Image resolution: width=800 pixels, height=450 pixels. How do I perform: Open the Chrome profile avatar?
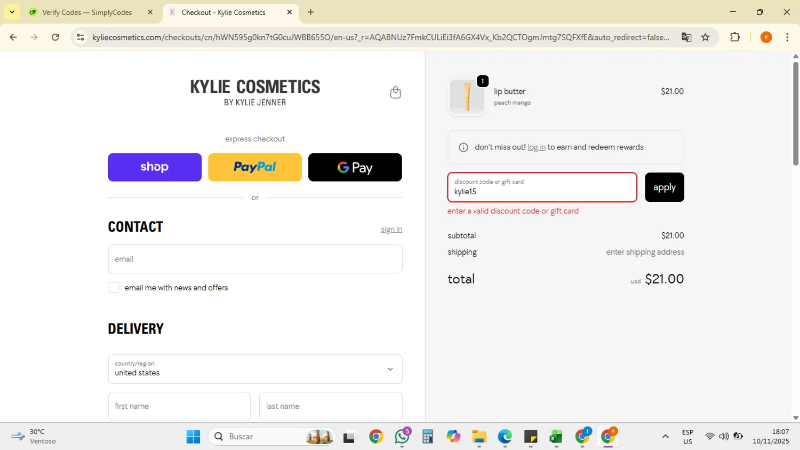(x=766, y=37)
